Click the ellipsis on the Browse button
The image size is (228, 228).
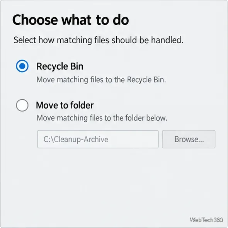click(x=201, y=141)
